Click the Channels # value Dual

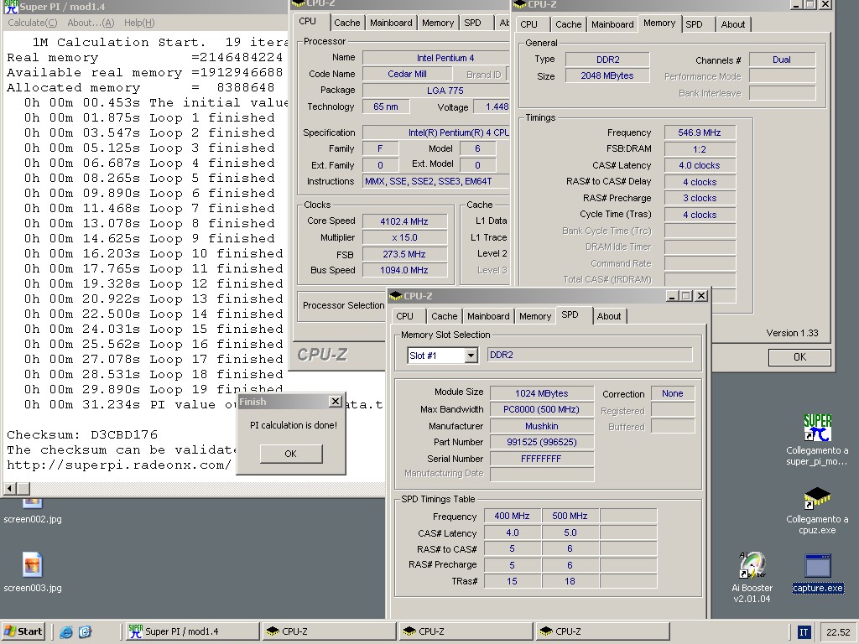point(782,60)
